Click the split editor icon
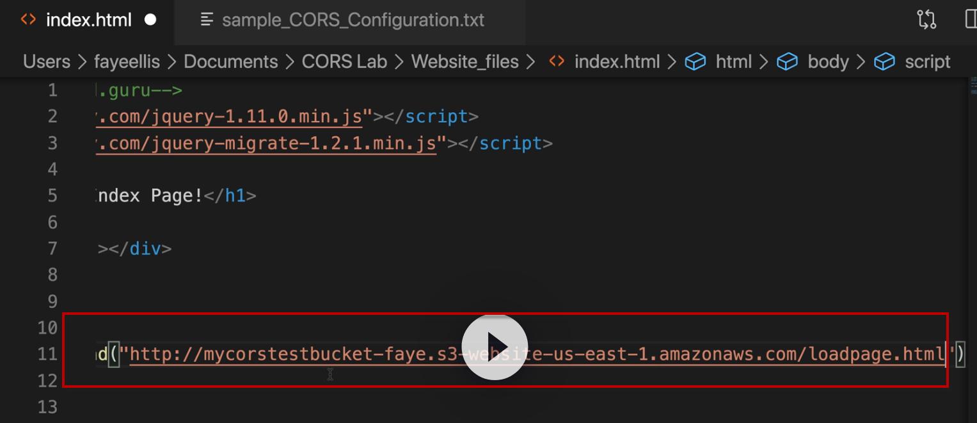Viewport: 977px width, 423px height. 971,20
